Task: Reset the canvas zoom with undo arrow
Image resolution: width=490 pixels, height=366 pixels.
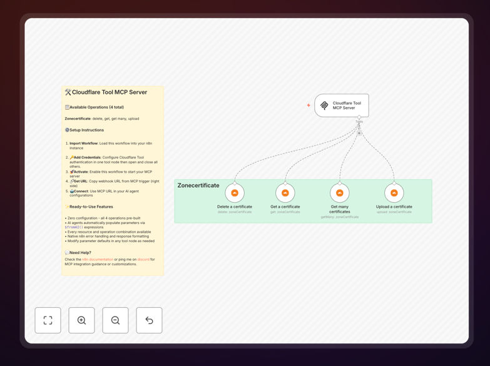Action: [149, 320]
